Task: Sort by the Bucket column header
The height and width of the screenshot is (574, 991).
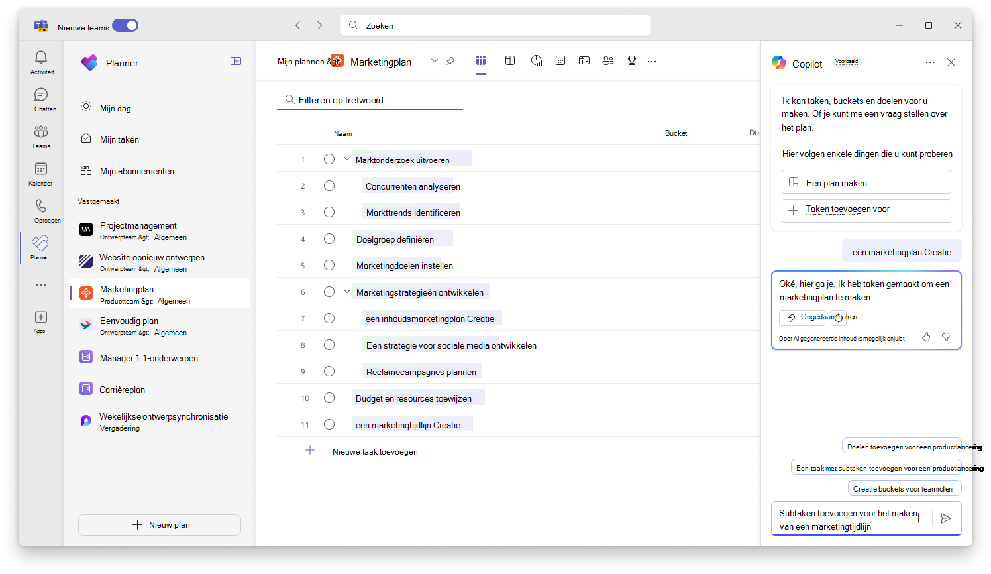Action: click(676, 133)
